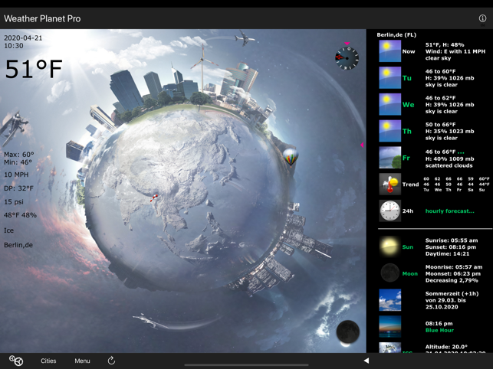This screenshot has width=493, height=369.
Task: Open Wednesday forecast sun icon
Action: tap(389, 104)
